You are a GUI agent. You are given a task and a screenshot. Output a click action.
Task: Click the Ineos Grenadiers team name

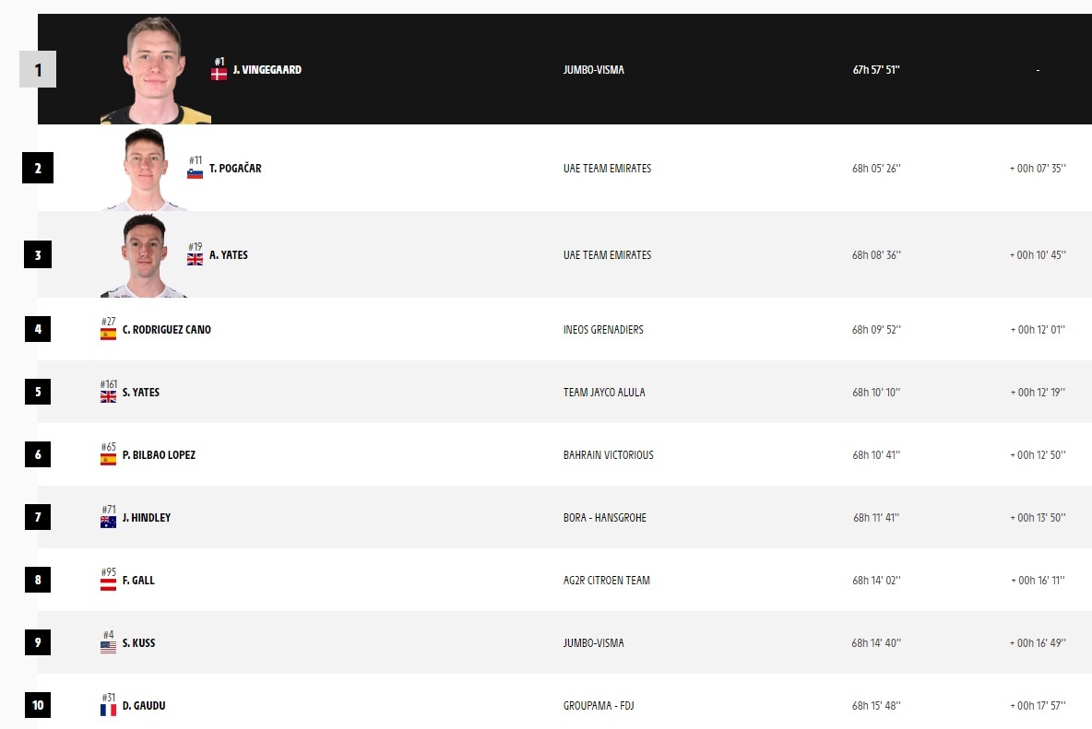click(x=603, y=330)
